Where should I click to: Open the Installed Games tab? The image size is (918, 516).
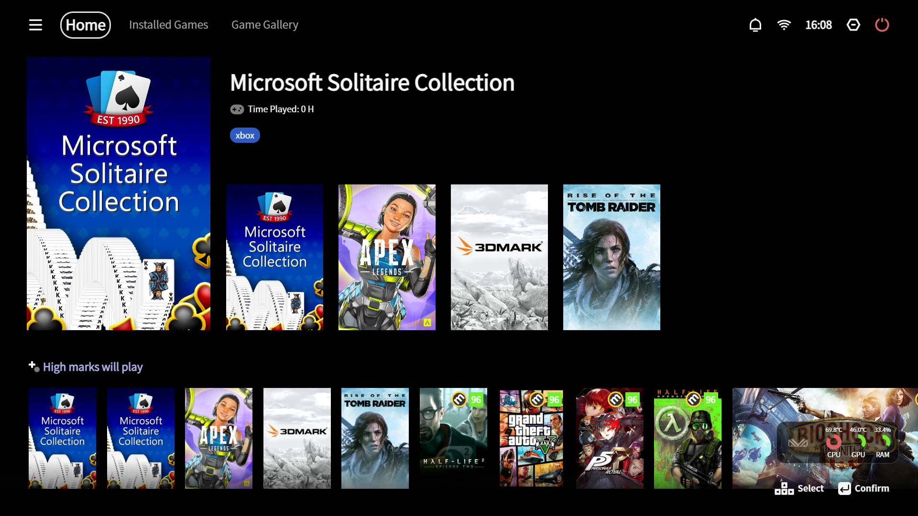pos(168,25)
